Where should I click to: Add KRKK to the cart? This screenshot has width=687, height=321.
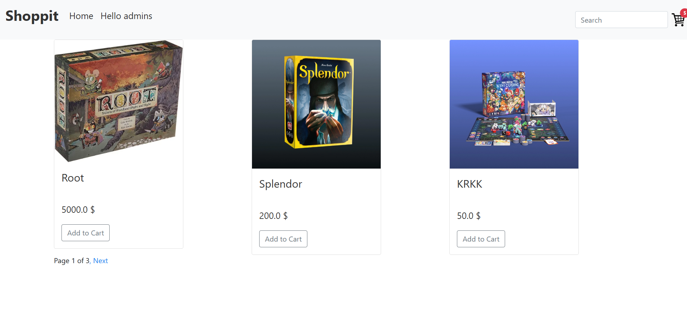pos(481,239)
